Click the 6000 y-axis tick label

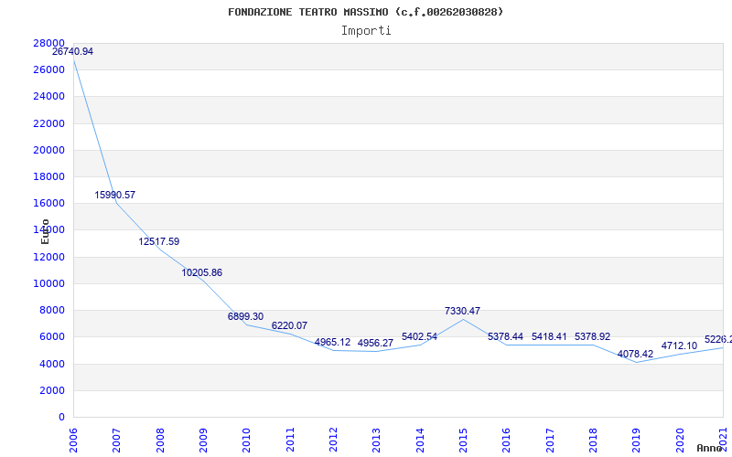[52, 336]
